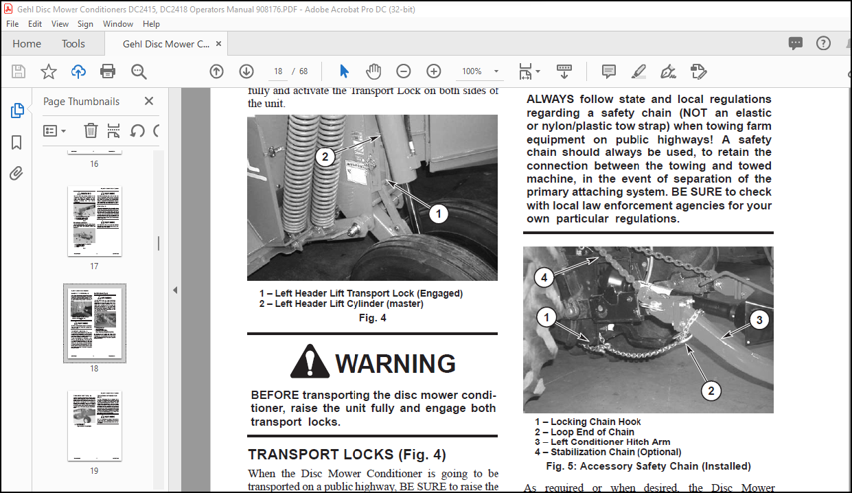Click '2 – Left Header Lift Cylinder (master)'

(341, 303)
